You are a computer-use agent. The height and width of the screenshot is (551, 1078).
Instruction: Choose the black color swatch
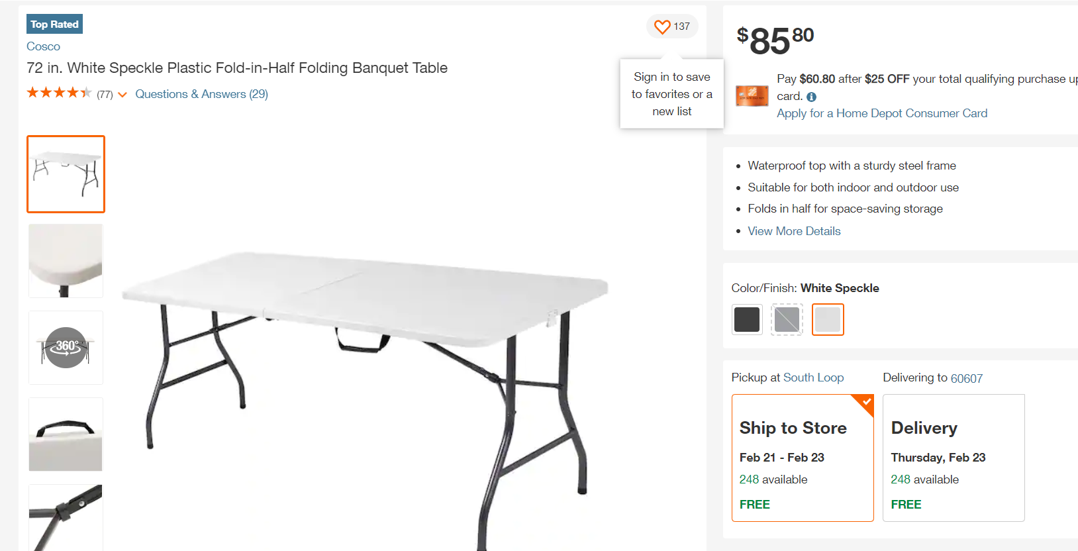pyautogui.click(x=747, y=320)
